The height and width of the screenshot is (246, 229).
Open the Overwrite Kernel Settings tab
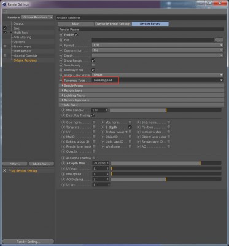113,24
